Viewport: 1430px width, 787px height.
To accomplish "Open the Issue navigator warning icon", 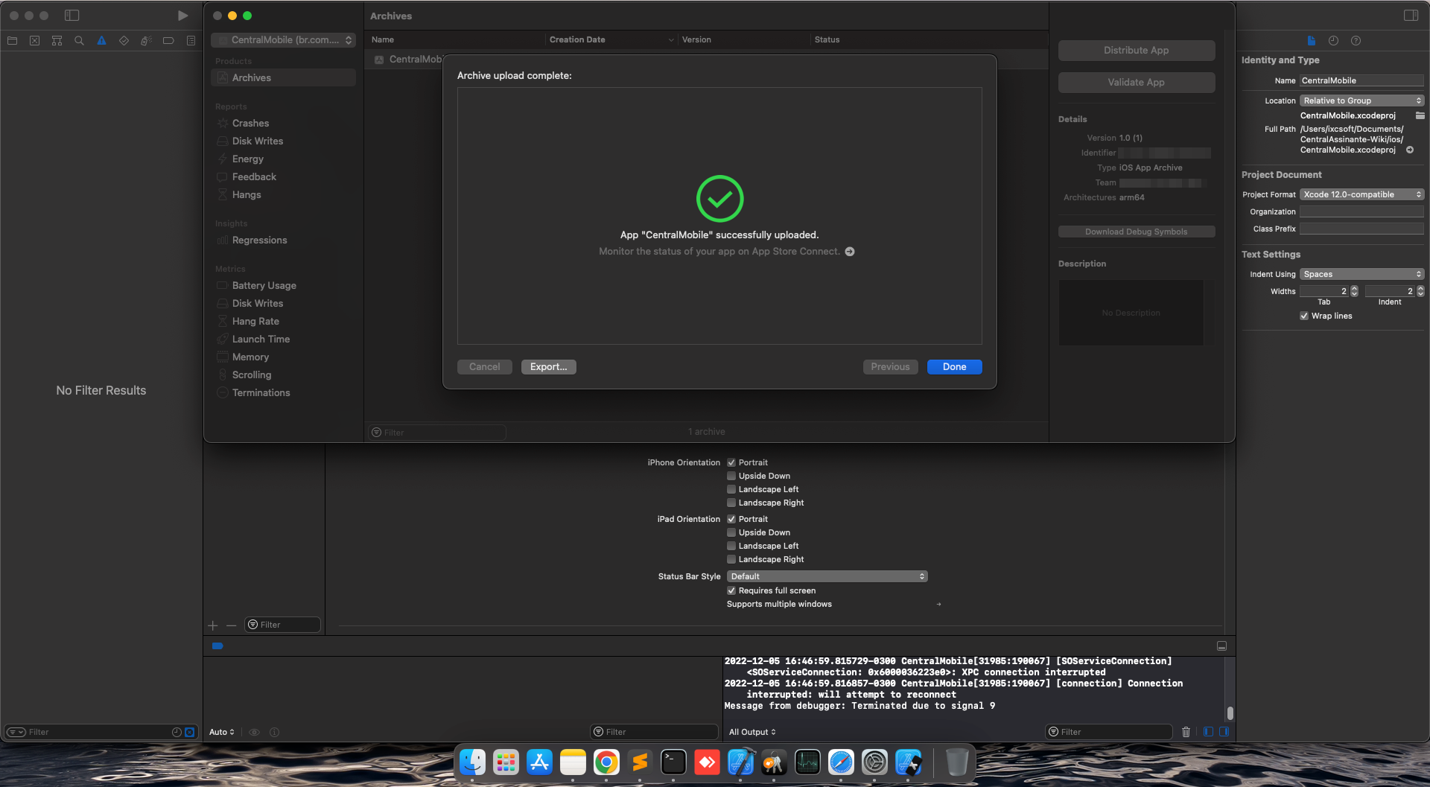I will click(102, 41).
